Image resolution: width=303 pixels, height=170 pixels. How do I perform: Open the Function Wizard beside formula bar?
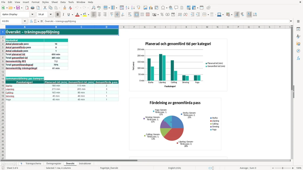tap(32, 21)
